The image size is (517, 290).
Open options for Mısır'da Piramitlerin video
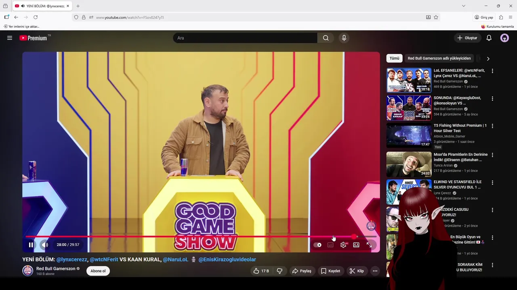click(492, 155)
